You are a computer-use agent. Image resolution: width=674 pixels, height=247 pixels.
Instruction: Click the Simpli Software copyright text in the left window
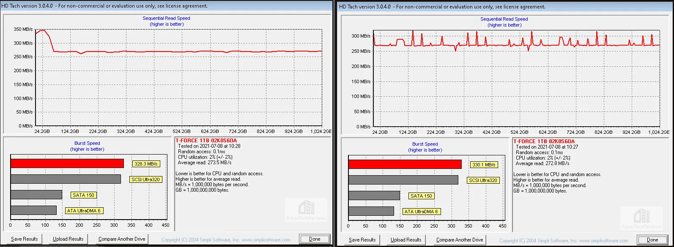[x=226, y=240]
